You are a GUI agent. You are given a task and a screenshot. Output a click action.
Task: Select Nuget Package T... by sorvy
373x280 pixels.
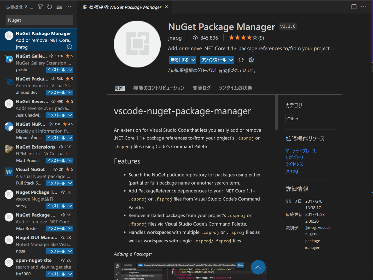[39, 199]
